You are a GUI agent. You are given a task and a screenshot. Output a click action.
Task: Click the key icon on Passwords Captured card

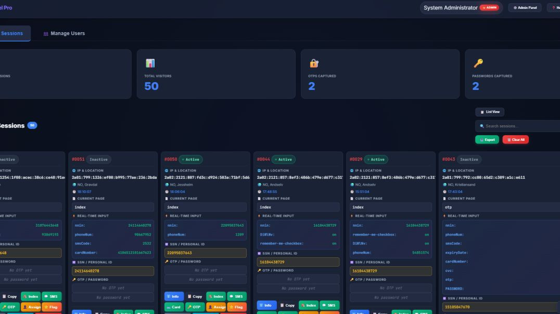tap(478, 62)
